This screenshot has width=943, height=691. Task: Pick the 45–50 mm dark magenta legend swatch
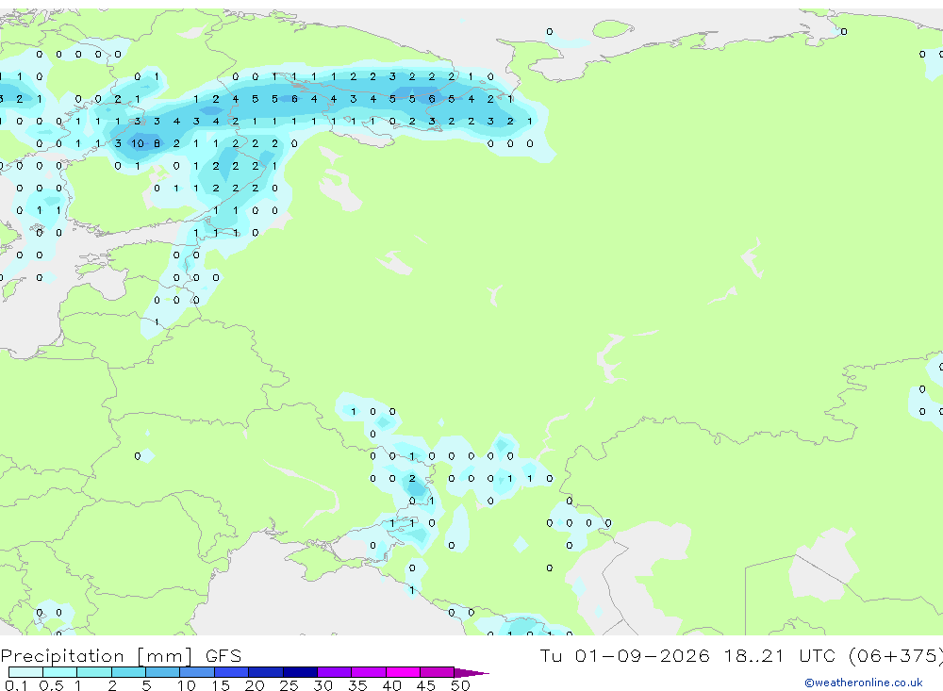click(438, 672)
